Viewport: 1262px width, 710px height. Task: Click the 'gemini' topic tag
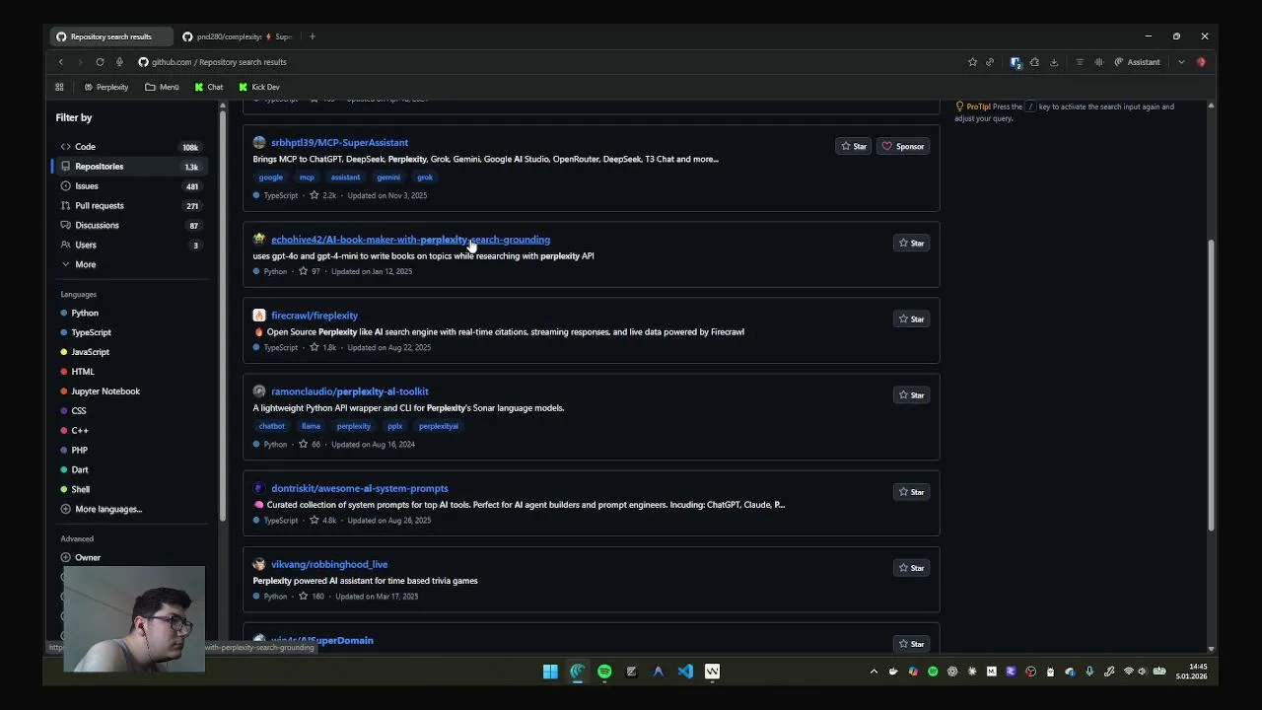pyautogui.click(x=388, y=177)
